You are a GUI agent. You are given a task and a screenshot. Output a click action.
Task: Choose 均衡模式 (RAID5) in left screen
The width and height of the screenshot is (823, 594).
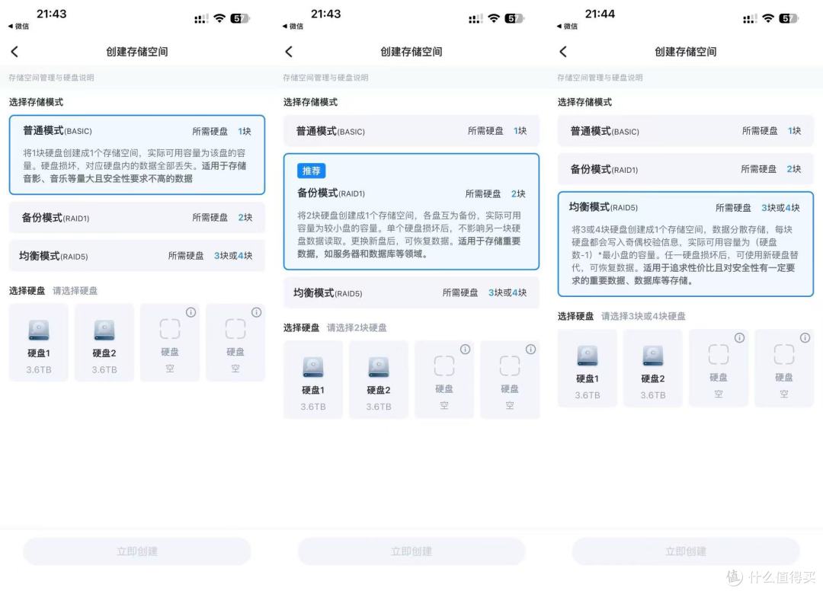137,256
